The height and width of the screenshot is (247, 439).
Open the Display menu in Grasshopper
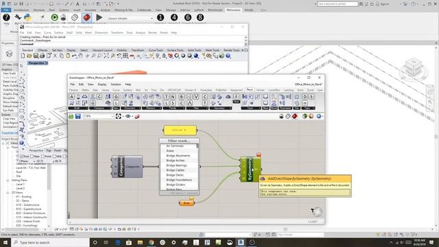[102, 84]
